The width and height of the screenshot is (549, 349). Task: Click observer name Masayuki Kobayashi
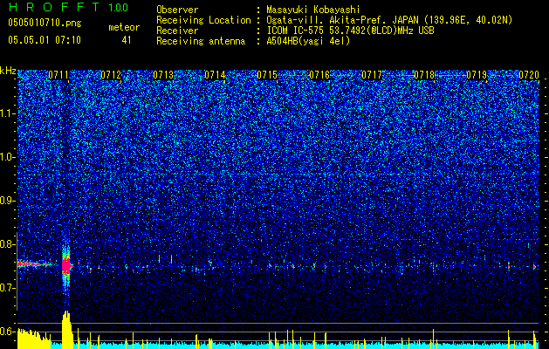313,10
